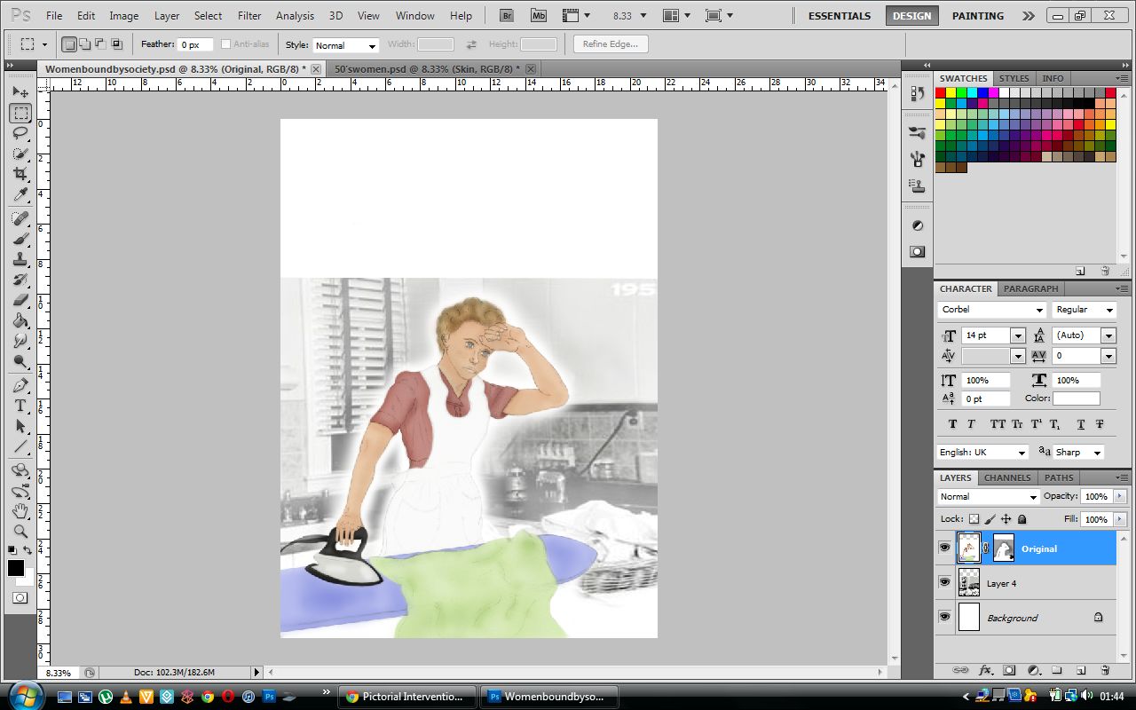Viewport: 1136px width, 710px height.
Task: Switch to the Essentials workspace
Action: point(839,16)
